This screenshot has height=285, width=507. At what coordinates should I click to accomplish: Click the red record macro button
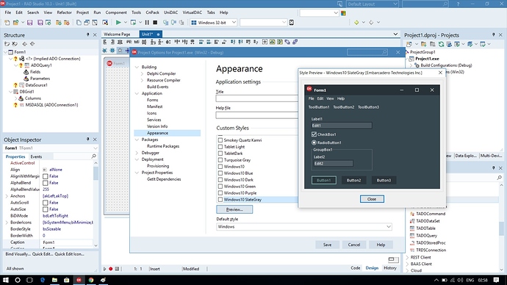coord(110,269)
